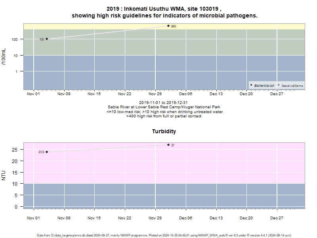Click the 2019-11-01 to 2019-12-31 date range

click(163, 103)
